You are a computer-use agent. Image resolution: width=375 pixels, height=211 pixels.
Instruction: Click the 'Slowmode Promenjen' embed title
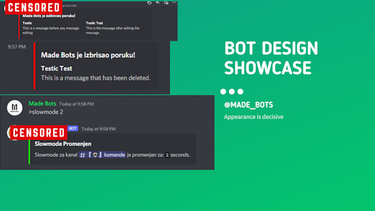pos(63,144)
